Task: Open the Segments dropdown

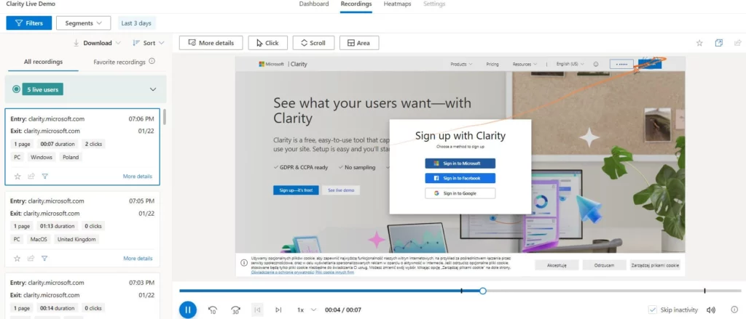Action: (x=83, y=23)
